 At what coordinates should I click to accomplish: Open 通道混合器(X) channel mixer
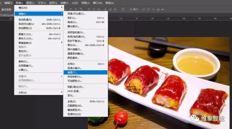(85, 54)
